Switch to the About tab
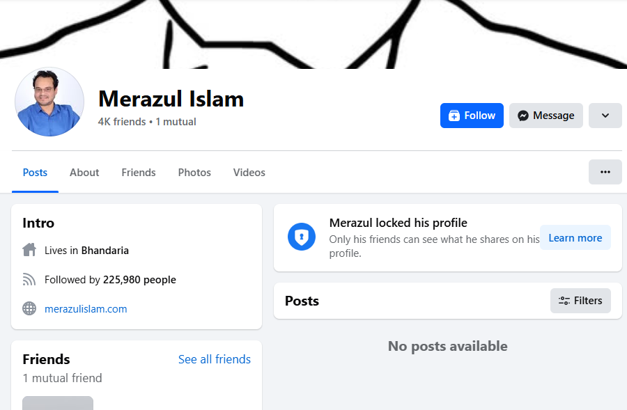Screen dimensions: 627x410 pos(84,172)
